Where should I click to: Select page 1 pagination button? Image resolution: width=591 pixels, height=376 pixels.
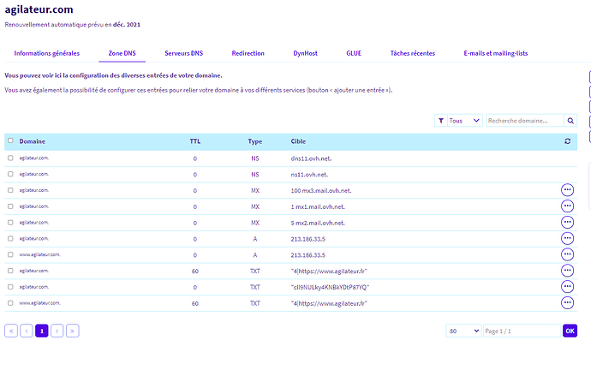click(42, 331)
